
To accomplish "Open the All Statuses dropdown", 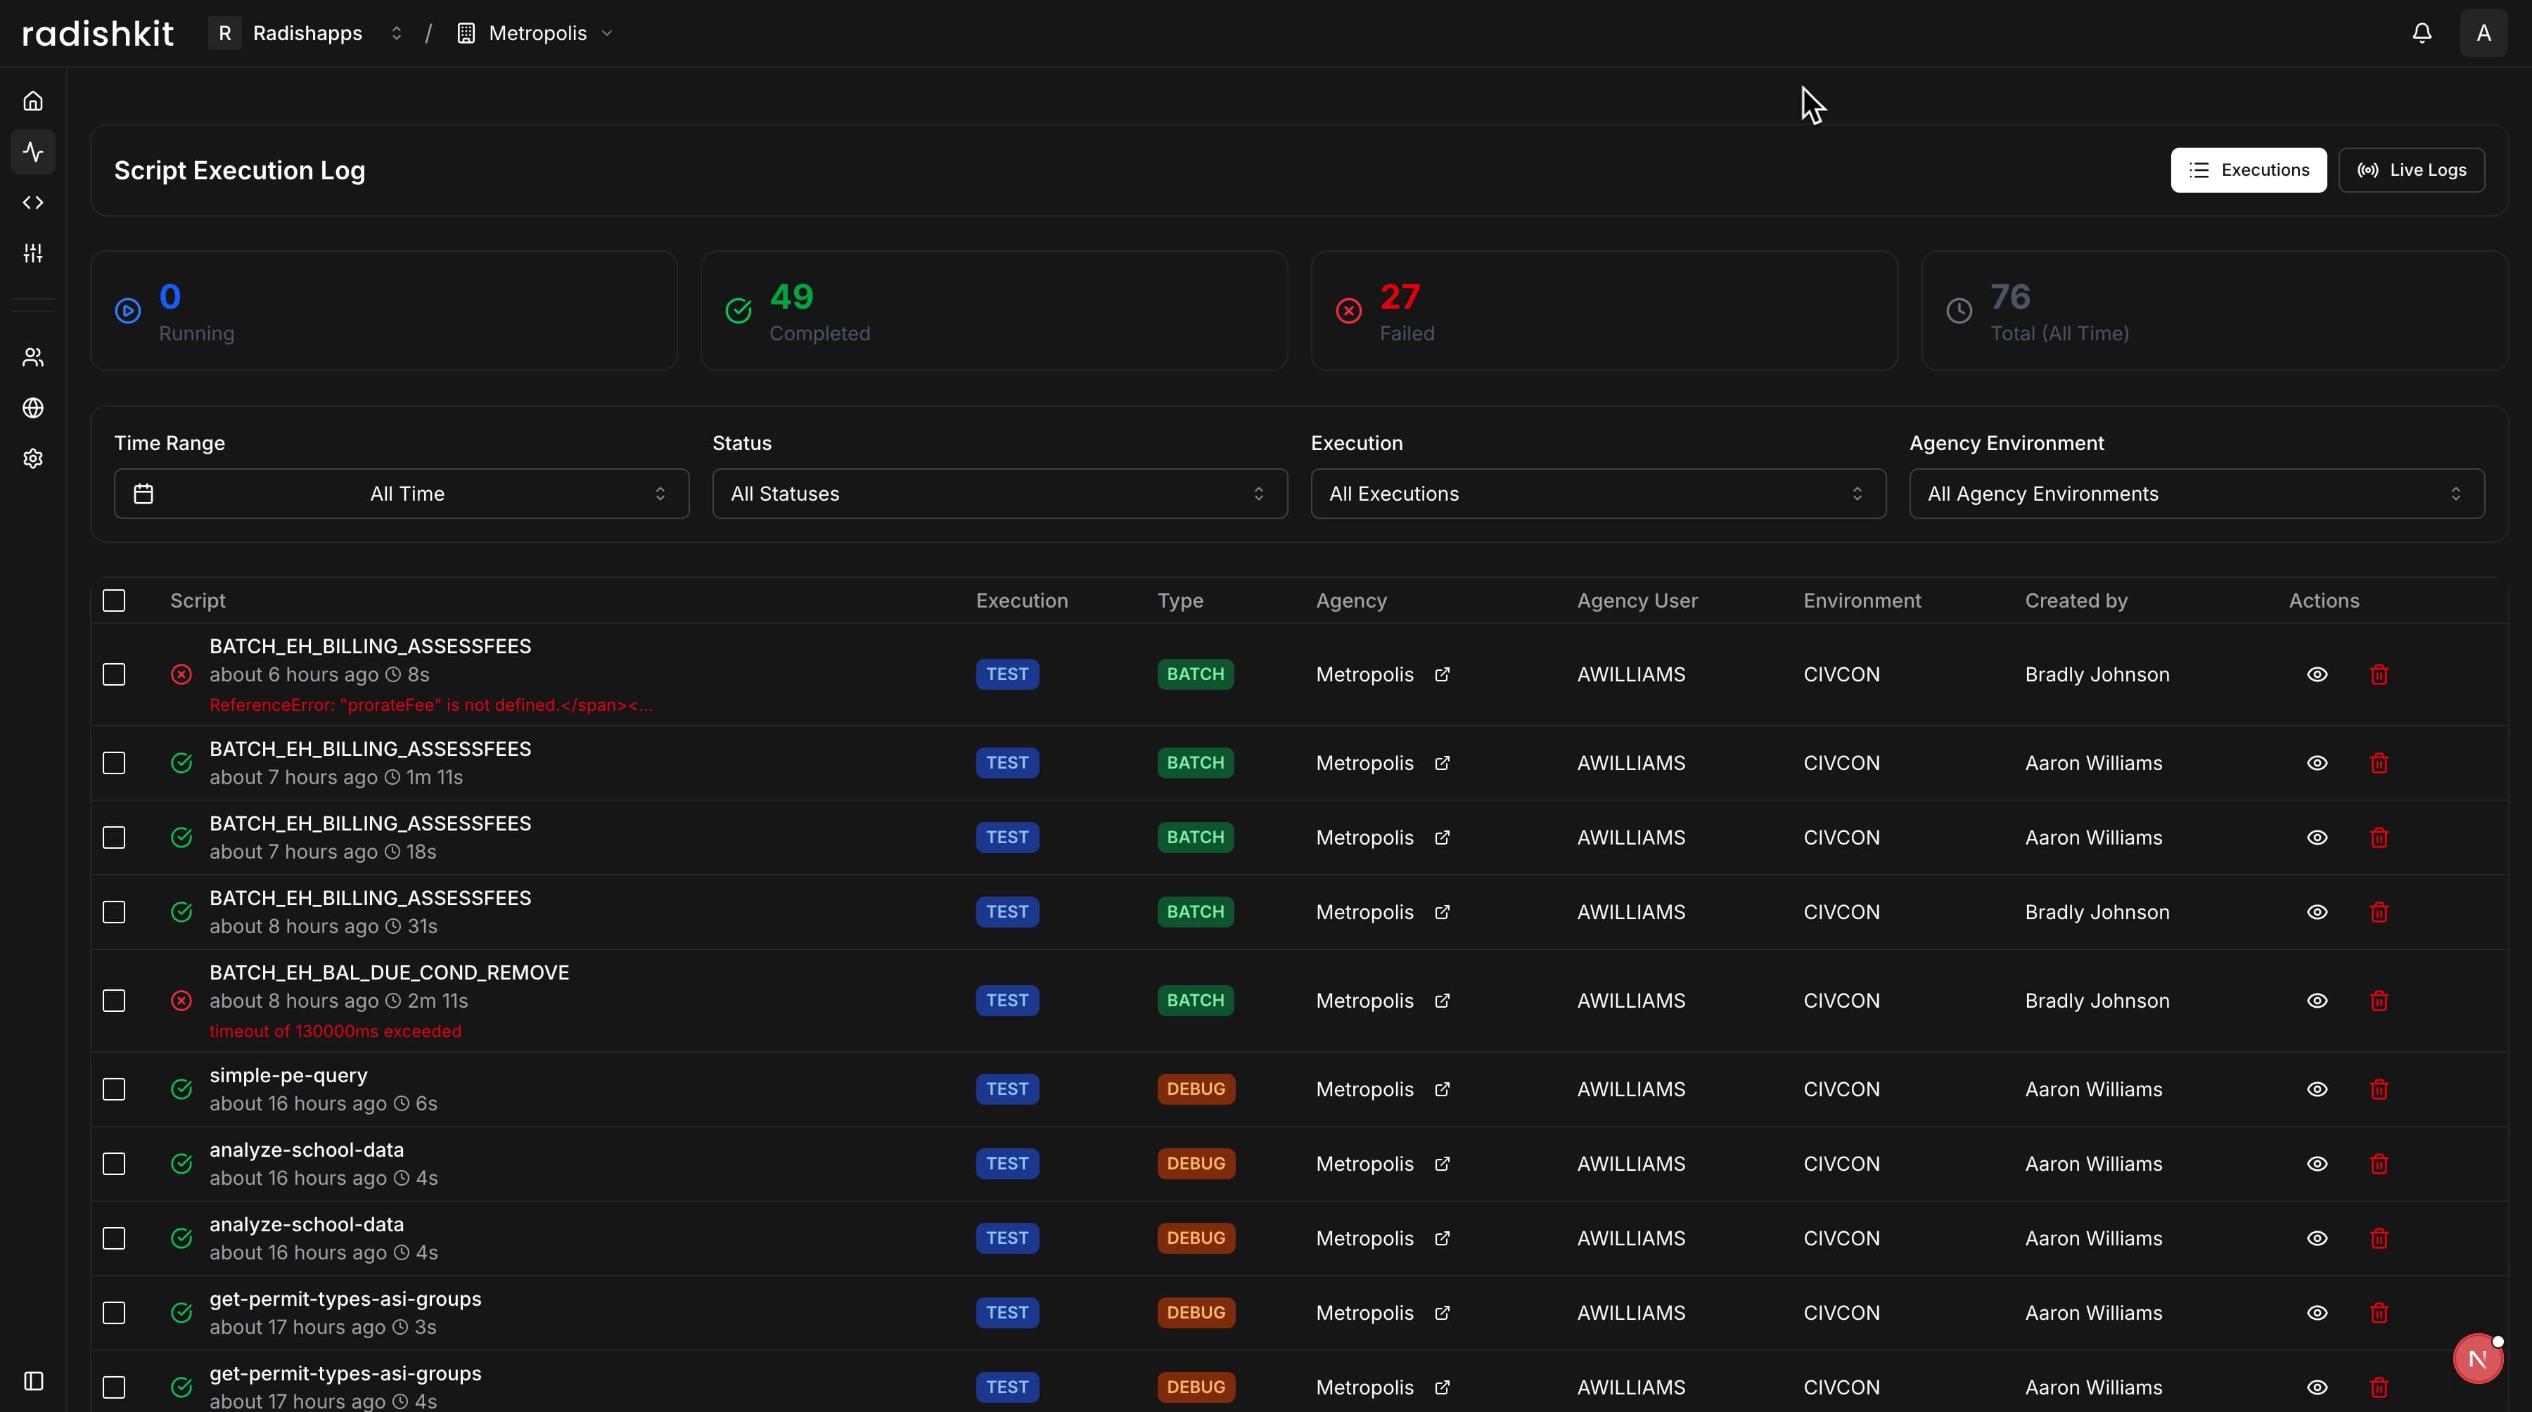I will pos(999,493).
